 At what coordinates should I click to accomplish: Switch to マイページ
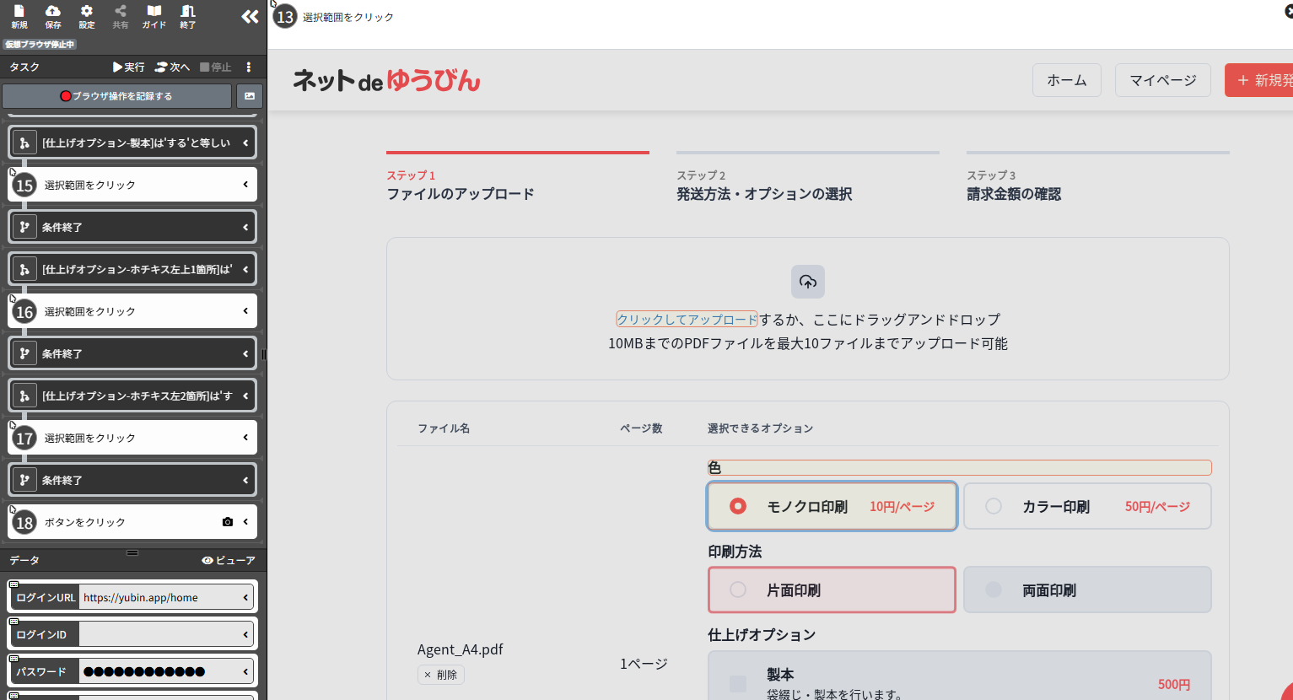[x=1162, y=80]
